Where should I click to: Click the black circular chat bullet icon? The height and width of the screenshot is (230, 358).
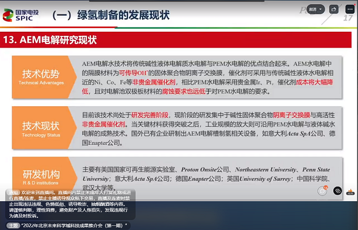click(337, 191)
